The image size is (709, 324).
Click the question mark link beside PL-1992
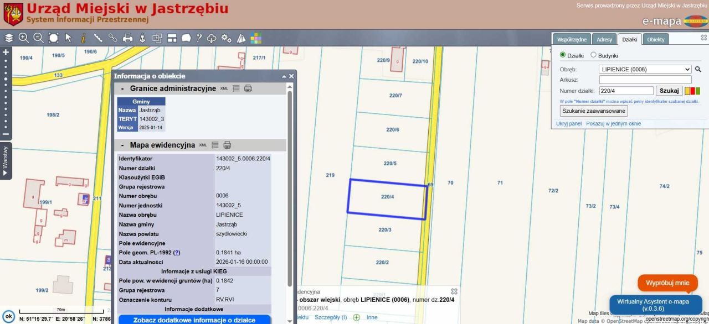(177, 252)
